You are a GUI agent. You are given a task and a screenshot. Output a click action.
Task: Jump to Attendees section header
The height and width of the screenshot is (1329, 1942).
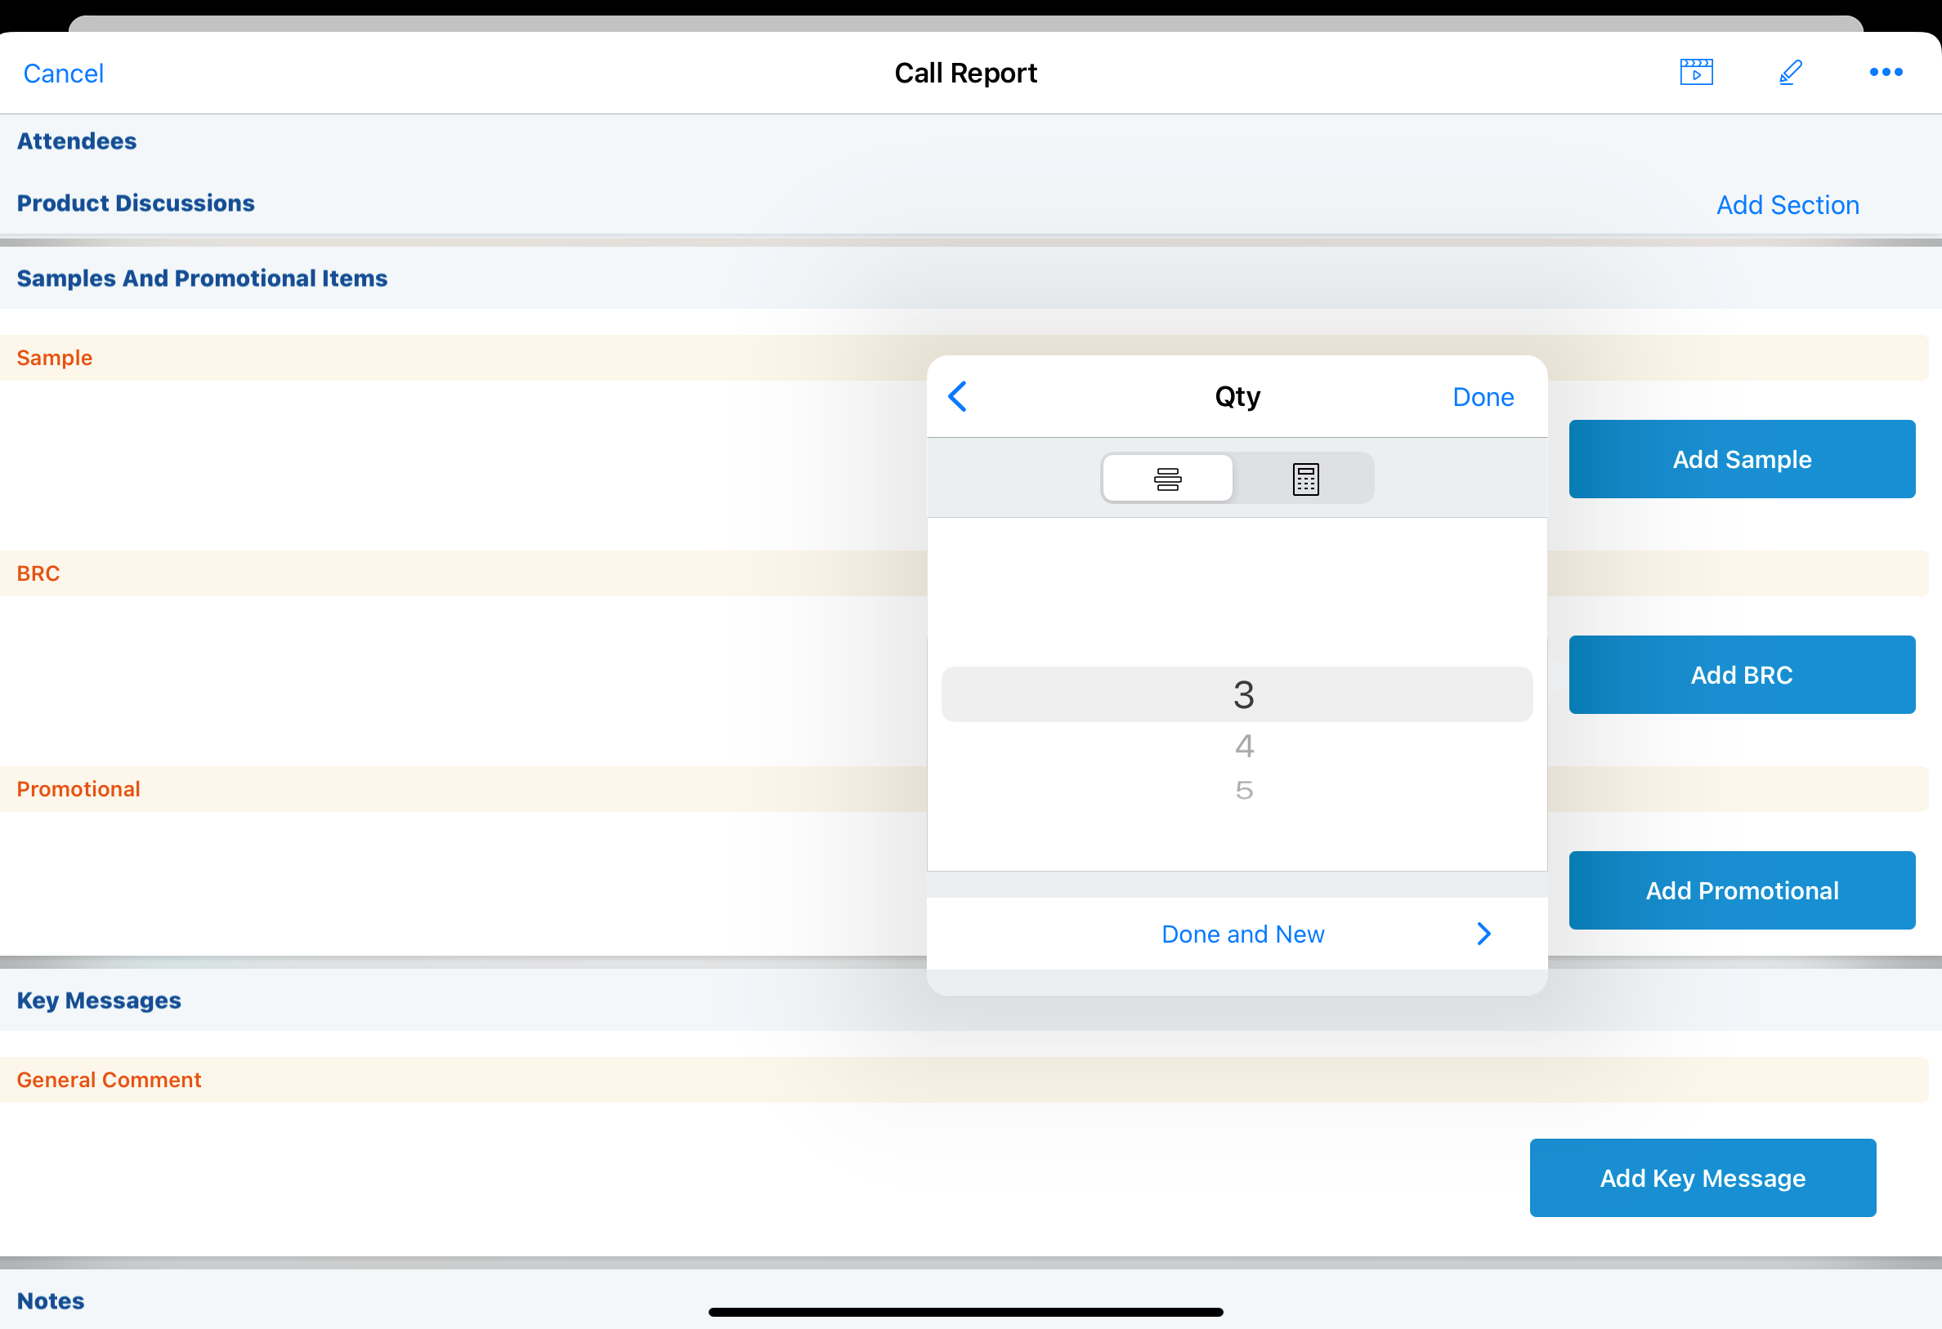coord(77,141)
